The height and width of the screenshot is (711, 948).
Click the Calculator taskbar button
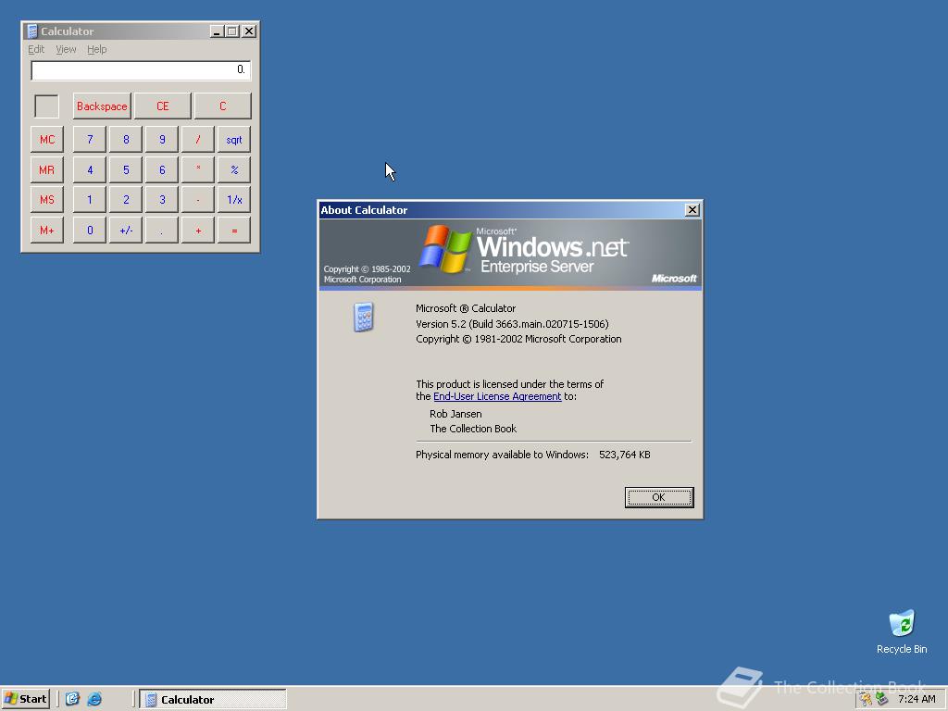click(213, 700)
